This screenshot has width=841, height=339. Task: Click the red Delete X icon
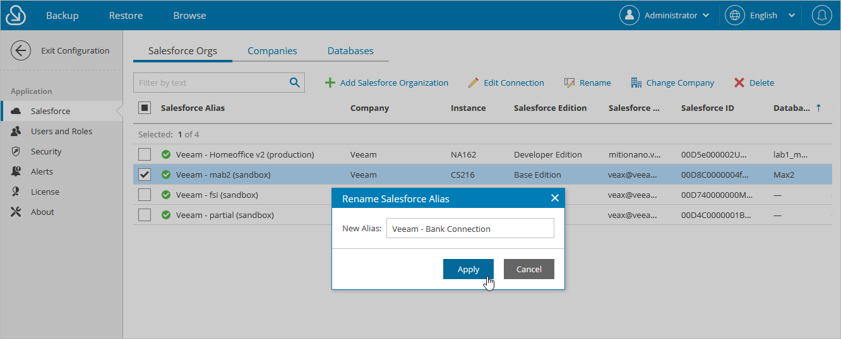click(x=739, y=83)
